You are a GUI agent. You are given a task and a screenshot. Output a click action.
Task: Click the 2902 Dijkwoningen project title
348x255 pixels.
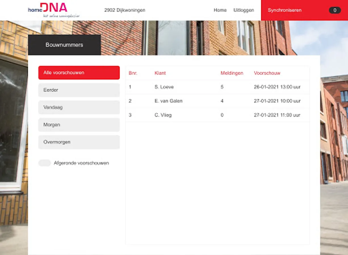click(125, 10)
